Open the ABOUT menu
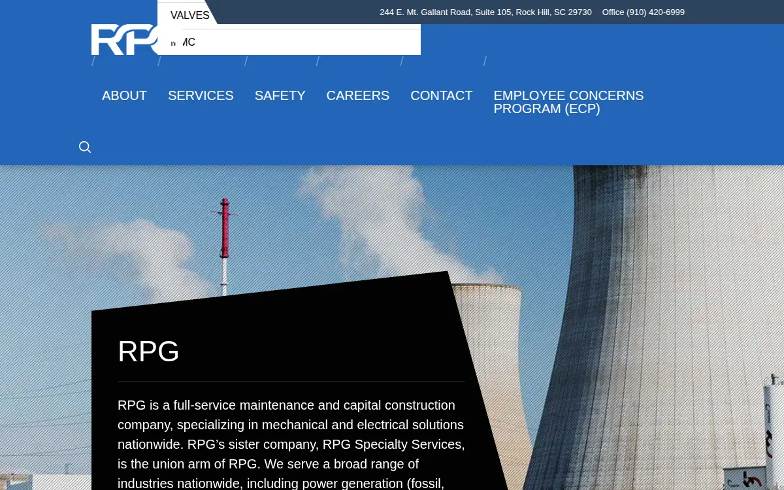The image size is (784, 490). click(x=124, y=95)
